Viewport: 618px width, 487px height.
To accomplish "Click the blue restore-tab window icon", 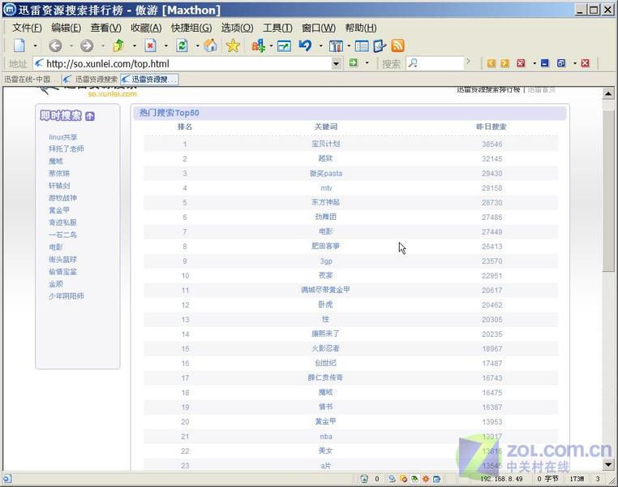I will tap(561, 63).
